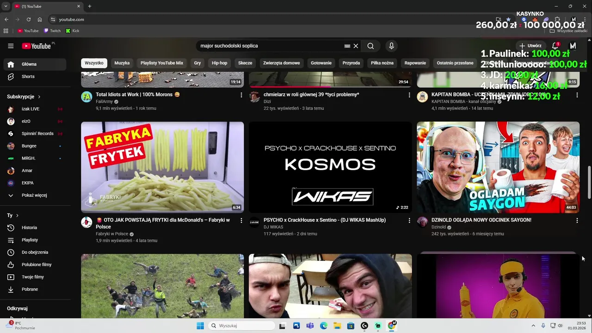Activate voice search microphone

click(391, 46)
